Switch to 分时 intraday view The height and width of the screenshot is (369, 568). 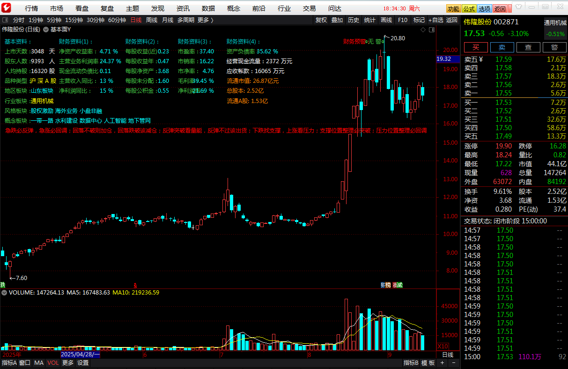click(19, 20)
